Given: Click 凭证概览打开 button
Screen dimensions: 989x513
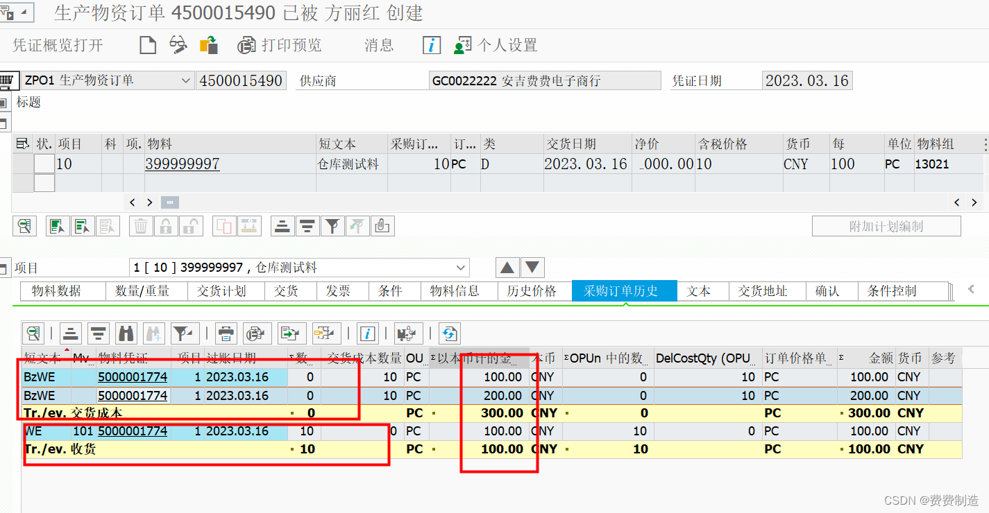Looking at the screenshot, I should point(58,46).
